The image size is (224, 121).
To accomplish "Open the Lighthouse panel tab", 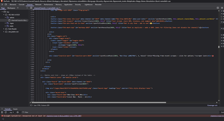I will 88,5.
